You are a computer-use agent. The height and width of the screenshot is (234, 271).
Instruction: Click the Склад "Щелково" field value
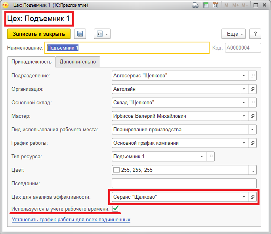[134, 103]
